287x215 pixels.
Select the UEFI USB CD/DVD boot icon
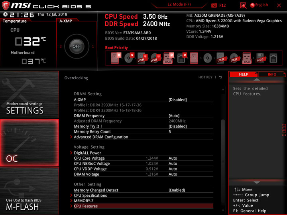pos(155,58)
